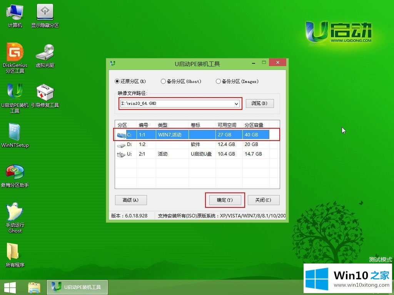
Task: Open the 计算机 desktop icon
Action: point(15,15)
